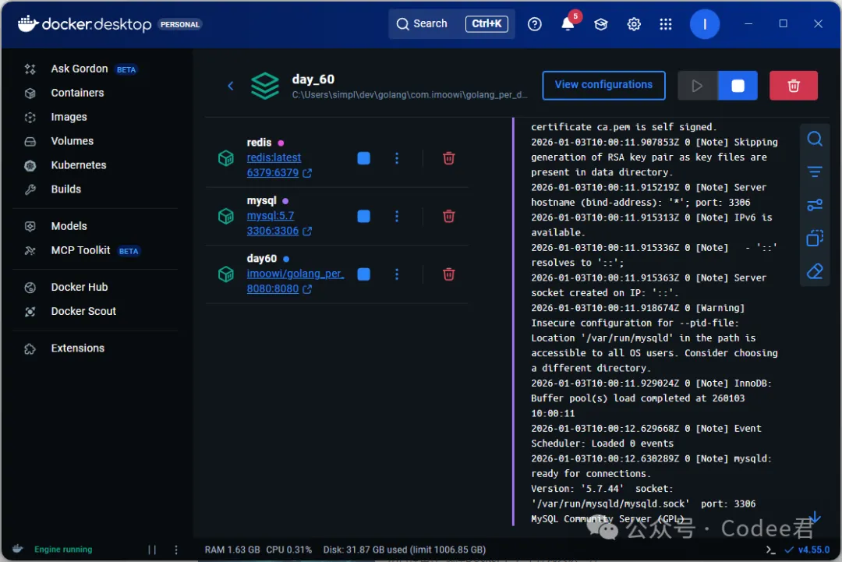Open Ask Gordon in sidebar
The height and width of the screenshot is (562, 842).
click(80, 69)
